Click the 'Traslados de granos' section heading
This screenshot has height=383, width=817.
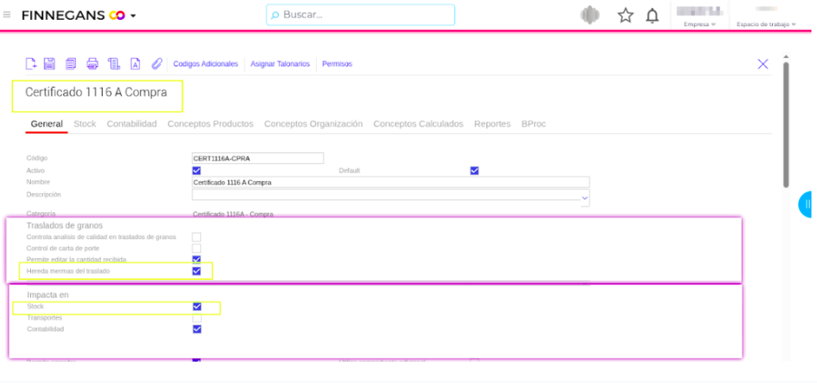coord(65,226)
